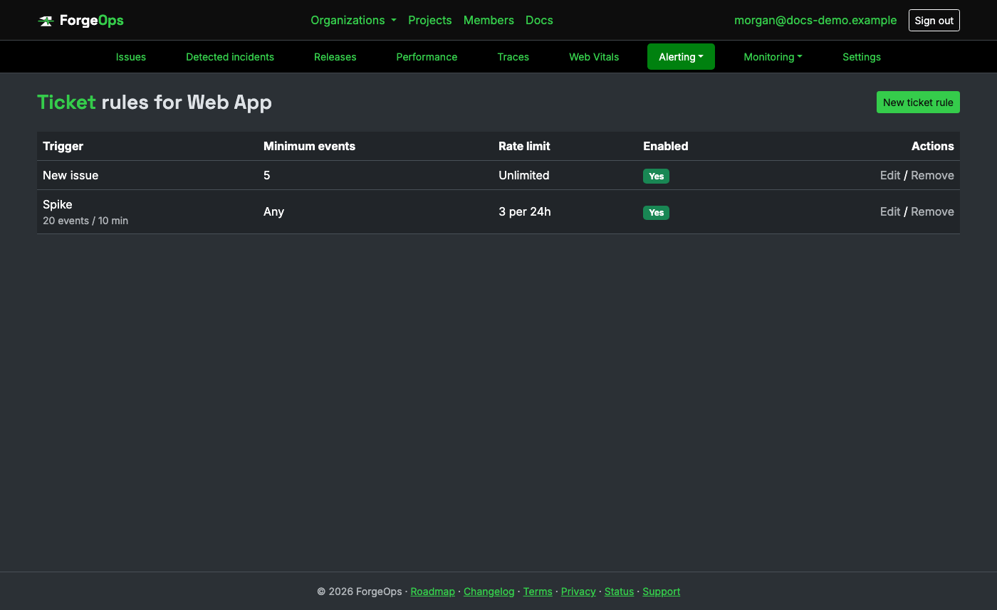Switch to the Web Vitals tab
Viewport: 997px width, 610px height.
point(594,57)
